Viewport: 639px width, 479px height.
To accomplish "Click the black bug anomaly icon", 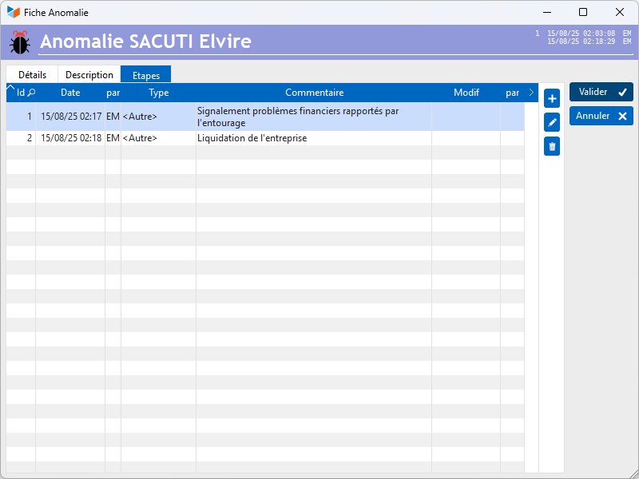I will click(20, 42).
